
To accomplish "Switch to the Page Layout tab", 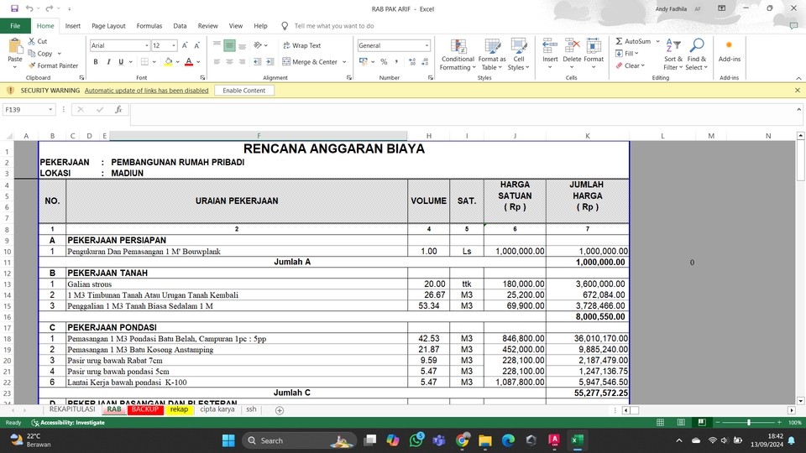I will click(x=108, y=26).
